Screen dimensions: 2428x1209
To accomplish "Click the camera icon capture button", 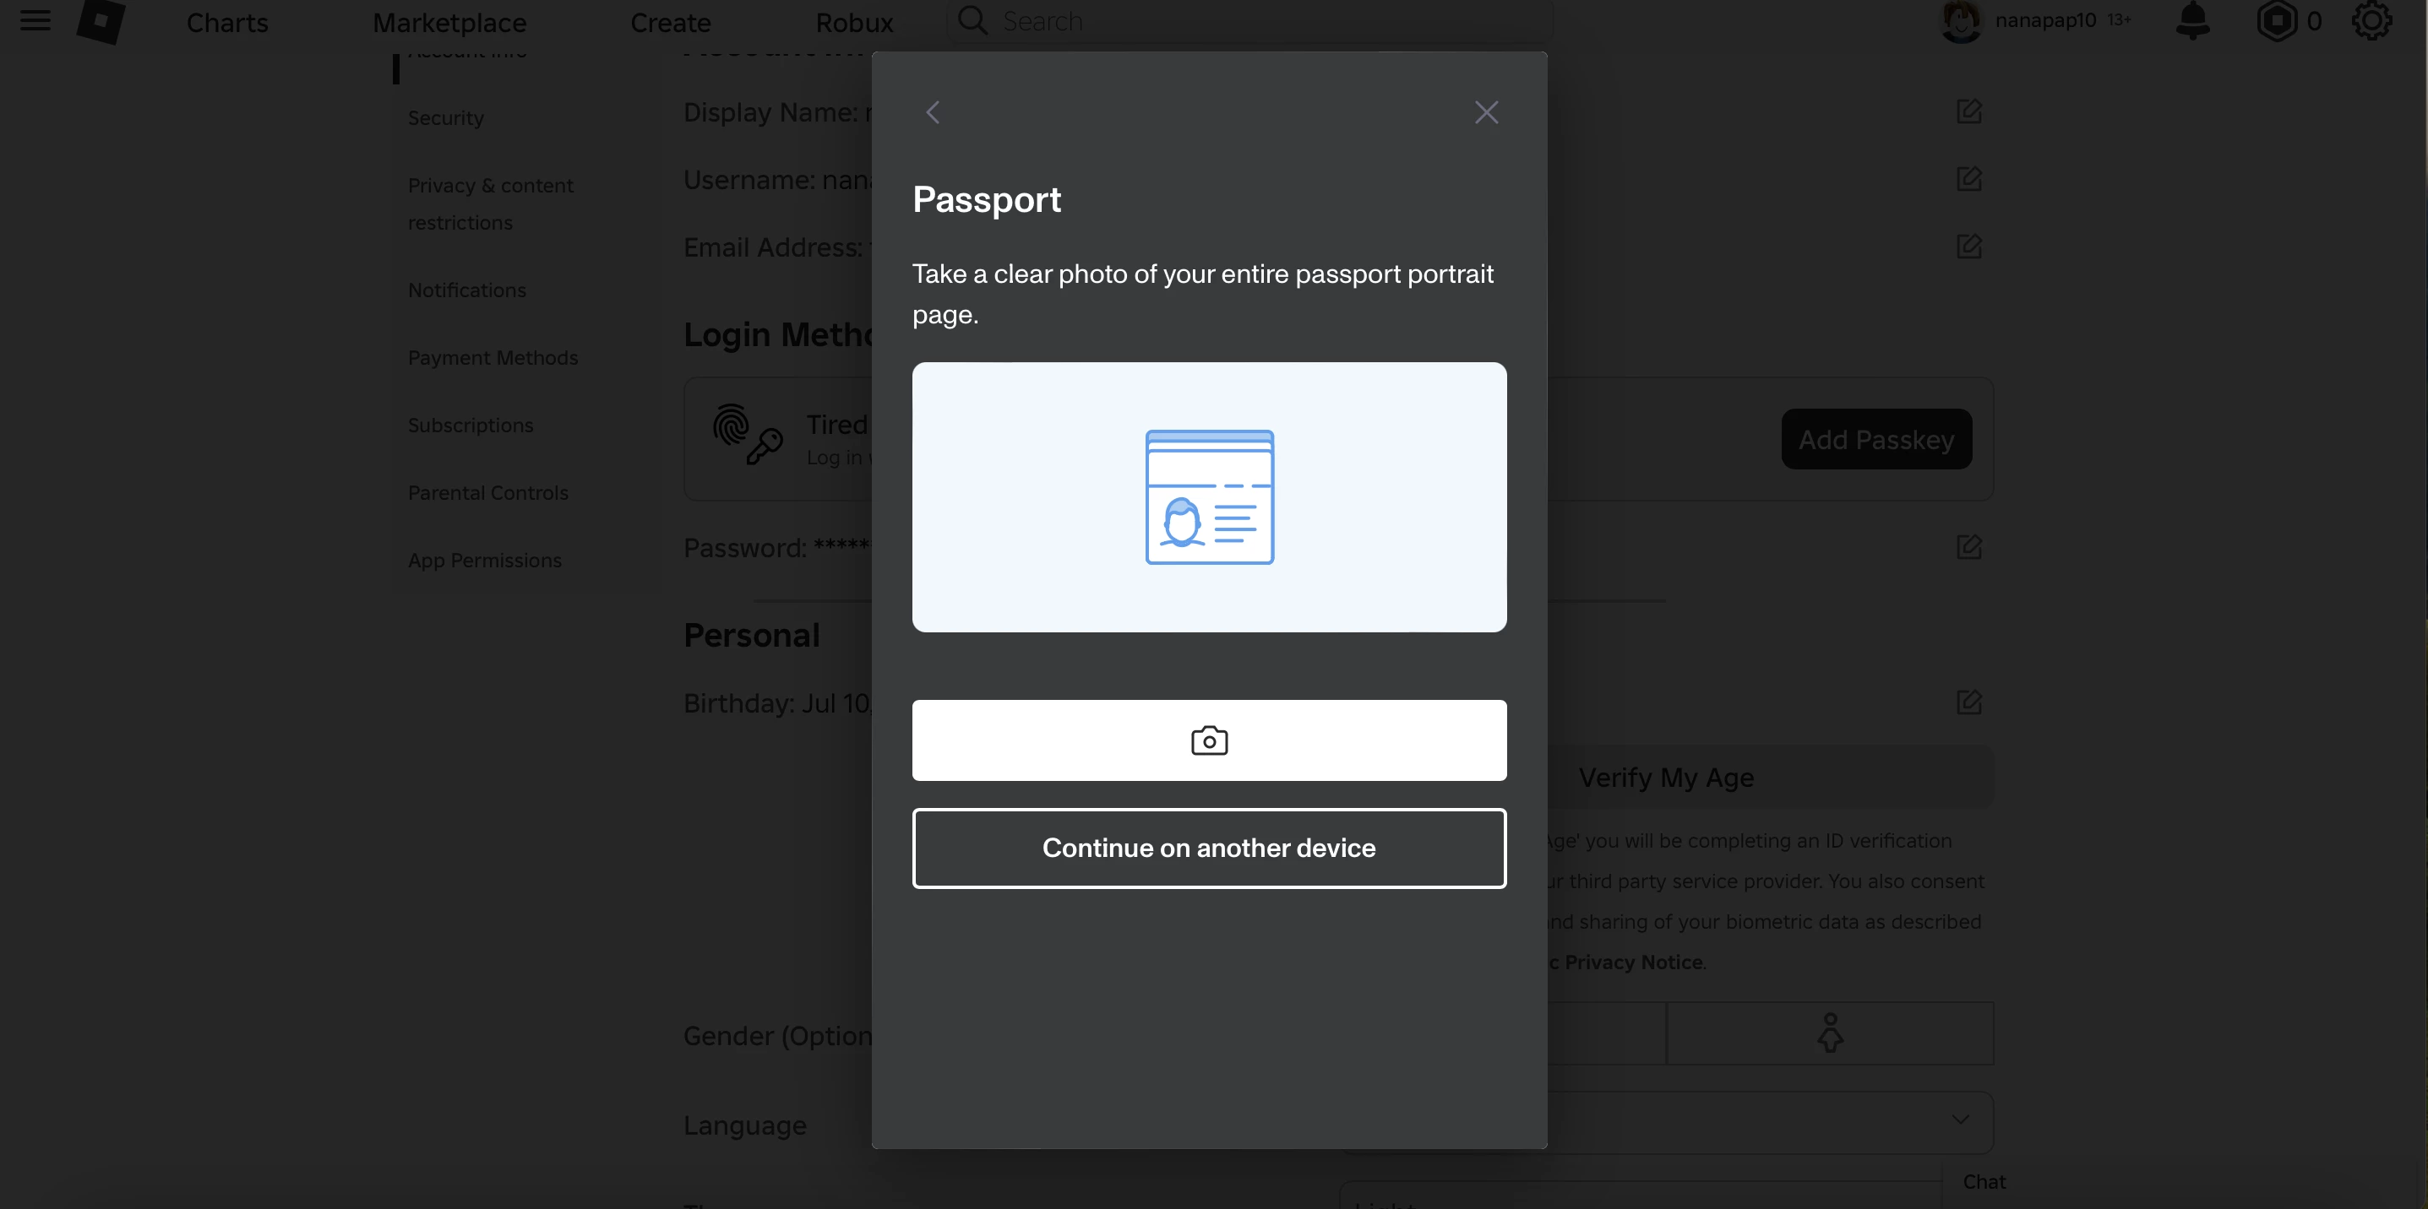I will click(1209, 740).
